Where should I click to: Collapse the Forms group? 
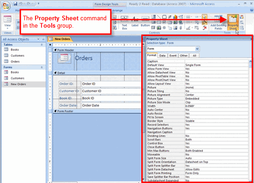(42, 67)
